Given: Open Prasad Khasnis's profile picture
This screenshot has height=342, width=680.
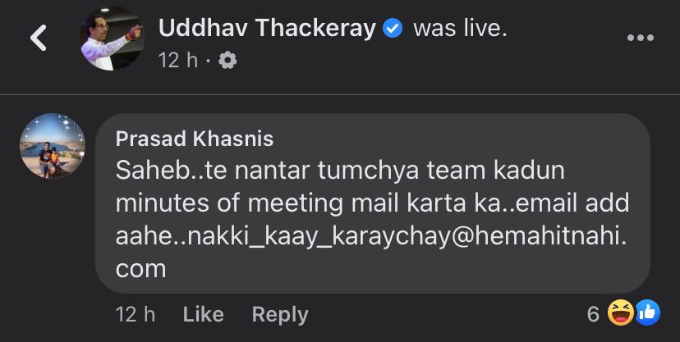Looking at the screenshot, I should [x=53, y=148].
